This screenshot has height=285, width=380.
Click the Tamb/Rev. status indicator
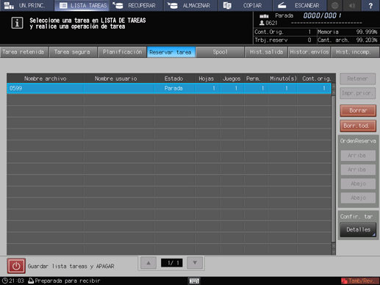click(x=359, y=281)
